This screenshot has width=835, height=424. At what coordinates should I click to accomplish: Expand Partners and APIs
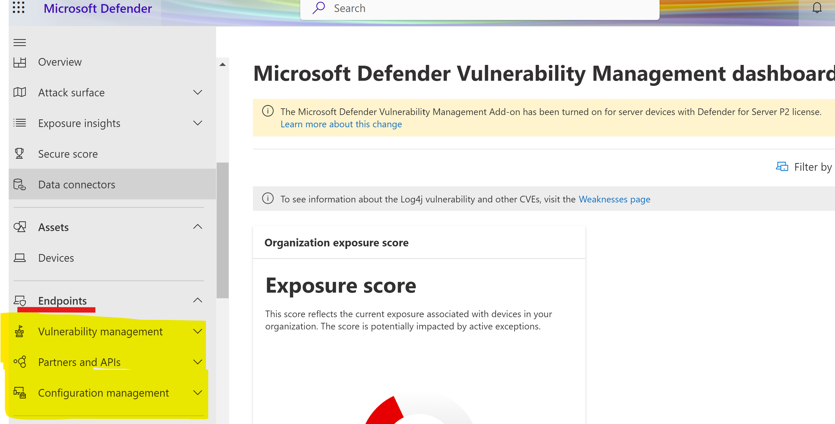pyautogui.click(x=197, y=362)
